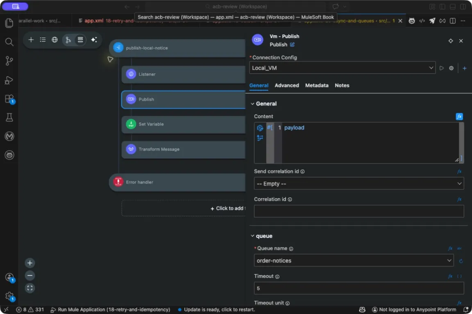Viewport: 472px width, 314px height.
Task: Open the Connection Config dropdown
Action: [x=342, y=68]
